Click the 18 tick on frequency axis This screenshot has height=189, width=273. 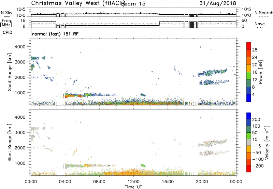[23, 20]
